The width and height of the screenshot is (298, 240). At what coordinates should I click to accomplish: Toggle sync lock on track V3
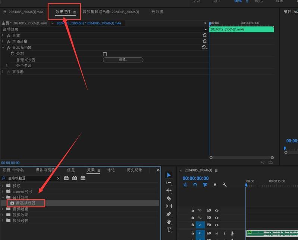point(209,210)
